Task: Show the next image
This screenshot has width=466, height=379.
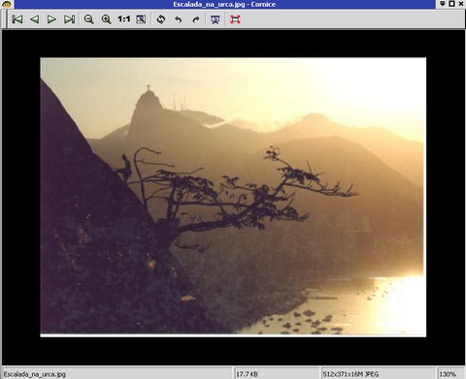Action: 51,19
